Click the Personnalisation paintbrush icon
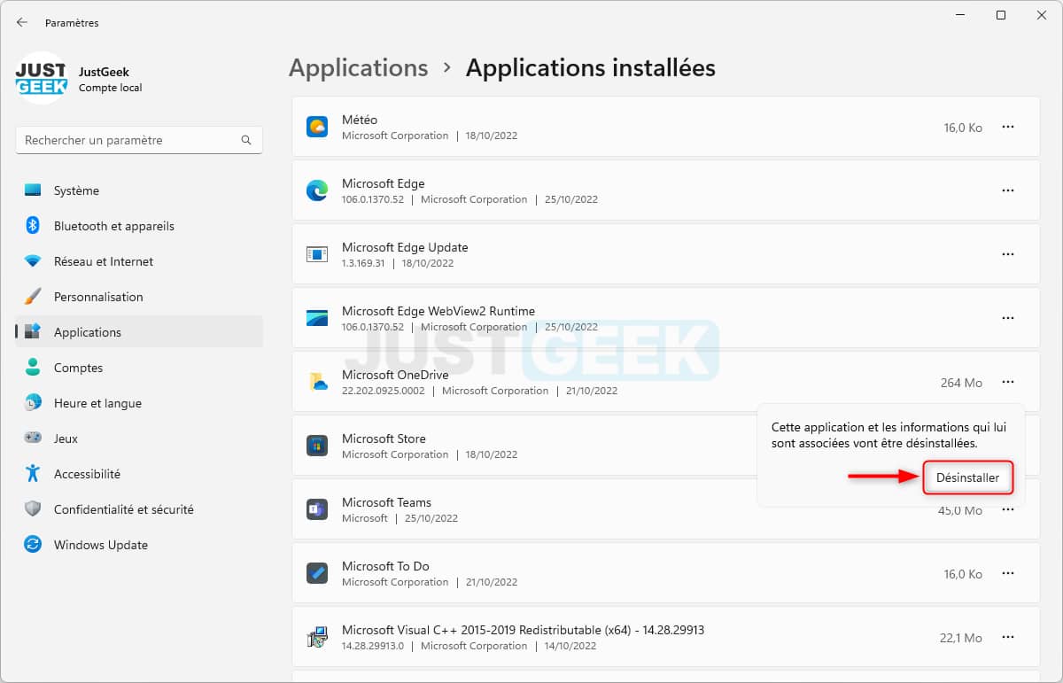Screen dimensions: 1063x683 click(33, 297)
